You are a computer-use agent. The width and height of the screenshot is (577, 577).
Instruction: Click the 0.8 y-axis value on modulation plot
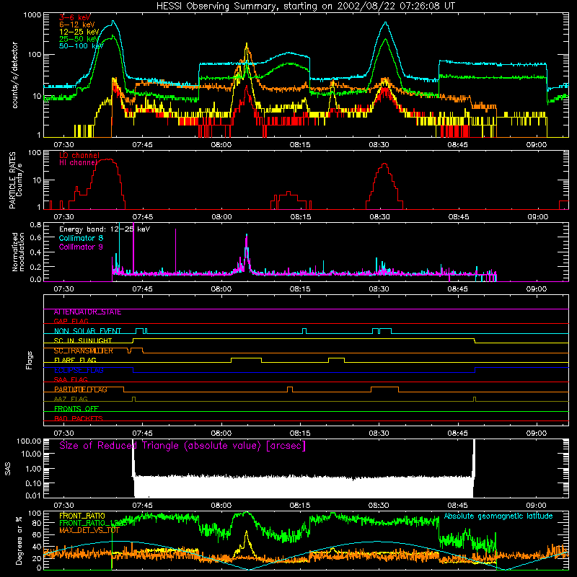pyautogui.click(x=35, y=224)
